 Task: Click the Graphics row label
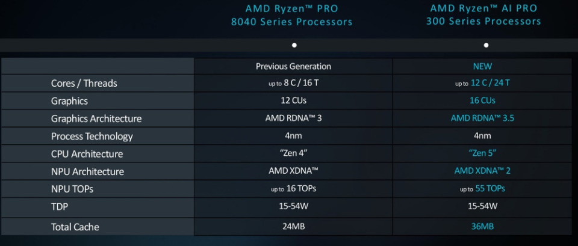click(x=69, y=100)
